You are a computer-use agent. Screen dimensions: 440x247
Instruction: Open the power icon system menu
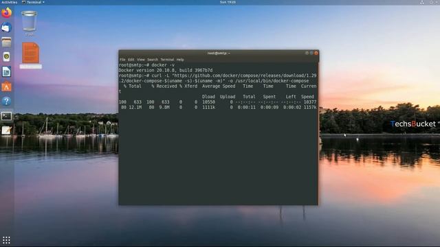[431, 2]
